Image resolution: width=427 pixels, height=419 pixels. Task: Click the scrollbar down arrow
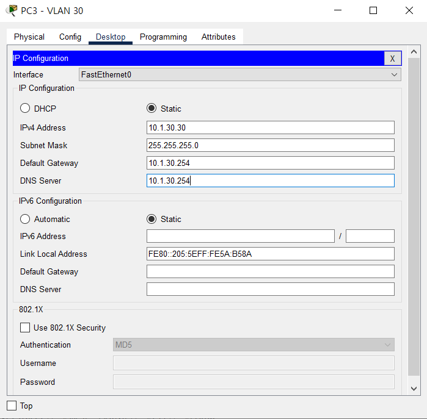point(414,389)
